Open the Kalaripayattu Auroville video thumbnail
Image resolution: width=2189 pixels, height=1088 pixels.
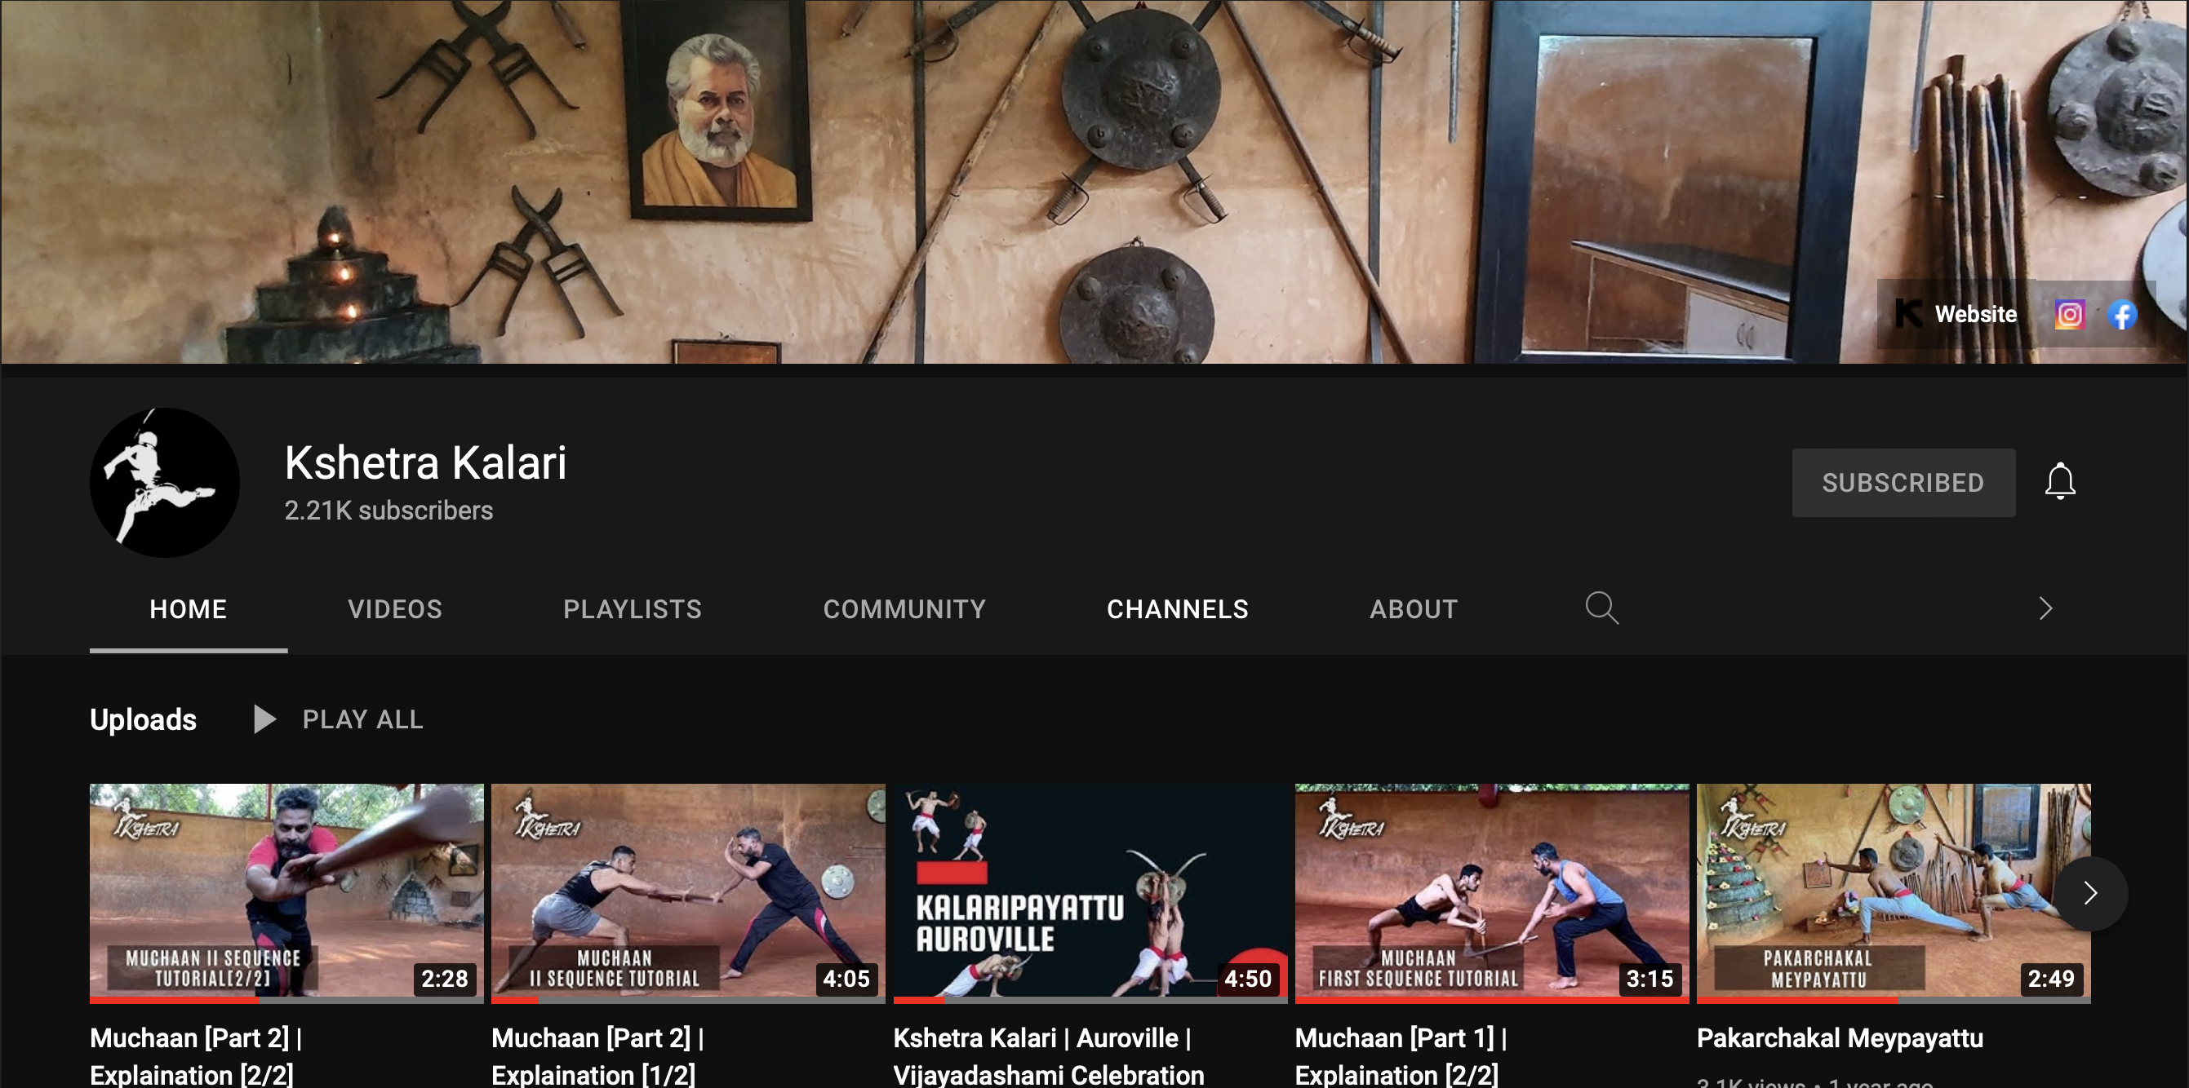(1090, 890)
